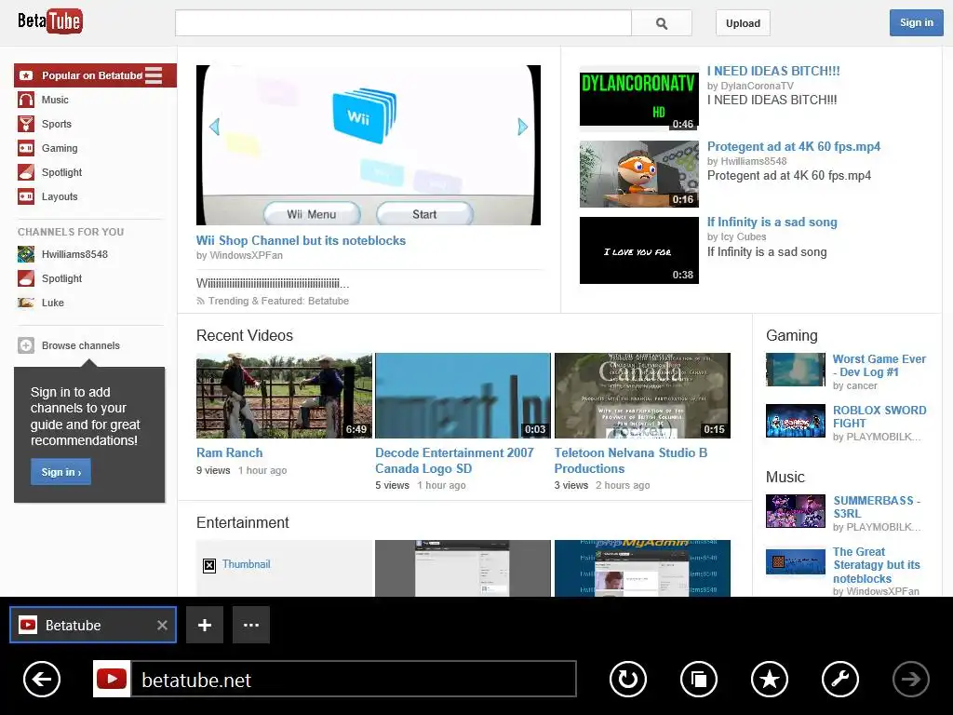Screen dimensions: 953x715
Task: Click WindowsXPFan author under featured video
Action: click(x=246, y=255)
